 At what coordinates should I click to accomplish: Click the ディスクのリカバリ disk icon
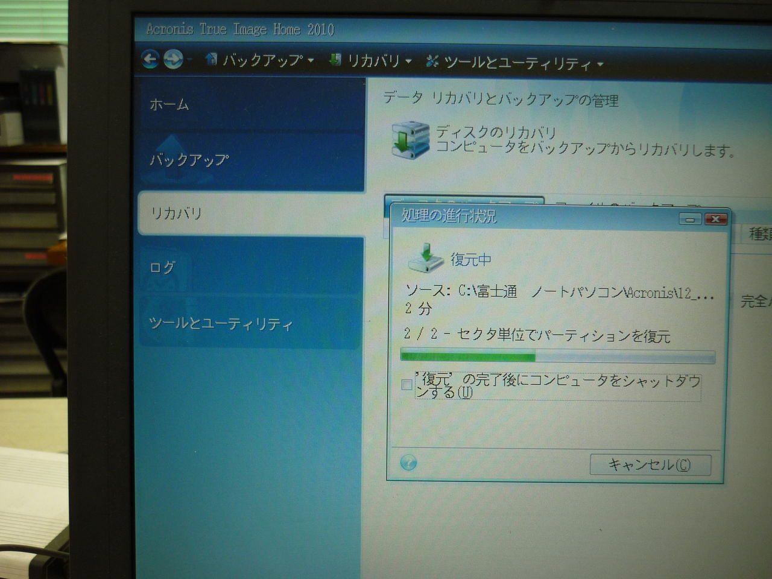[x=410, y=139]
